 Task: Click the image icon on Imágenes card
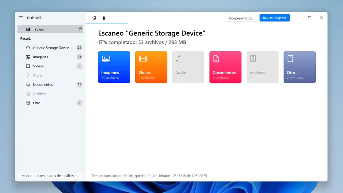point(106,59)
